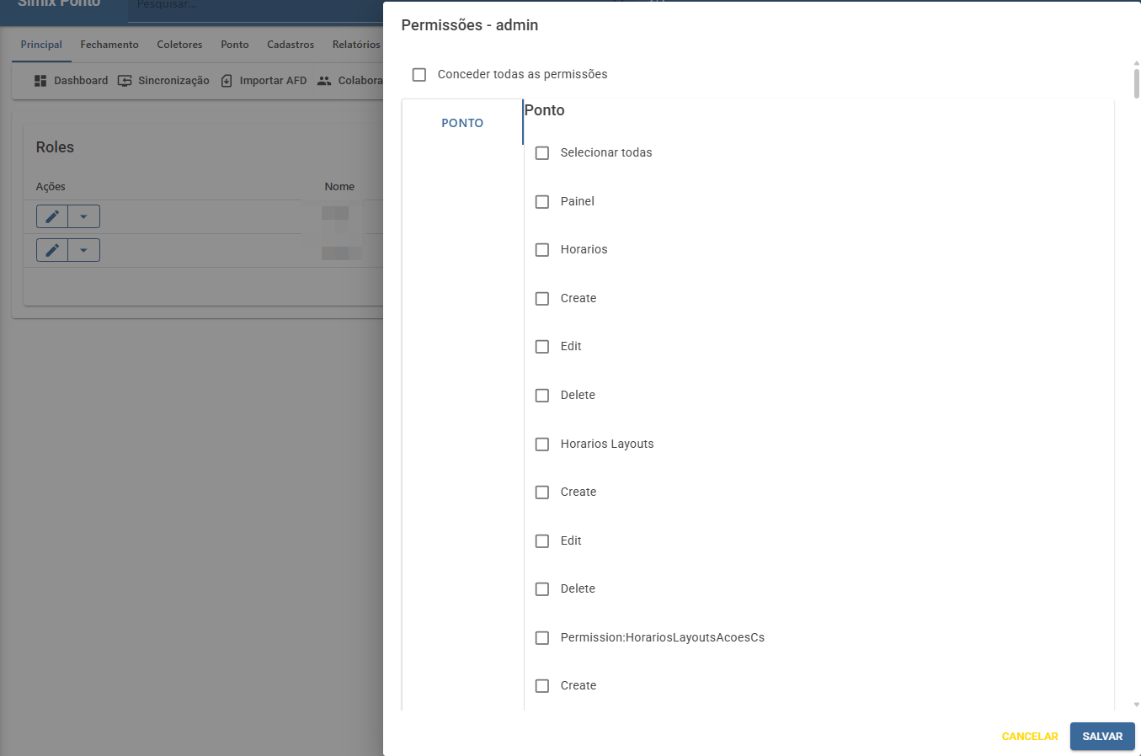Screen dimensions: 1141x756
Task: Open the Relatórios menu tab
Action: (x=356, y=45)
